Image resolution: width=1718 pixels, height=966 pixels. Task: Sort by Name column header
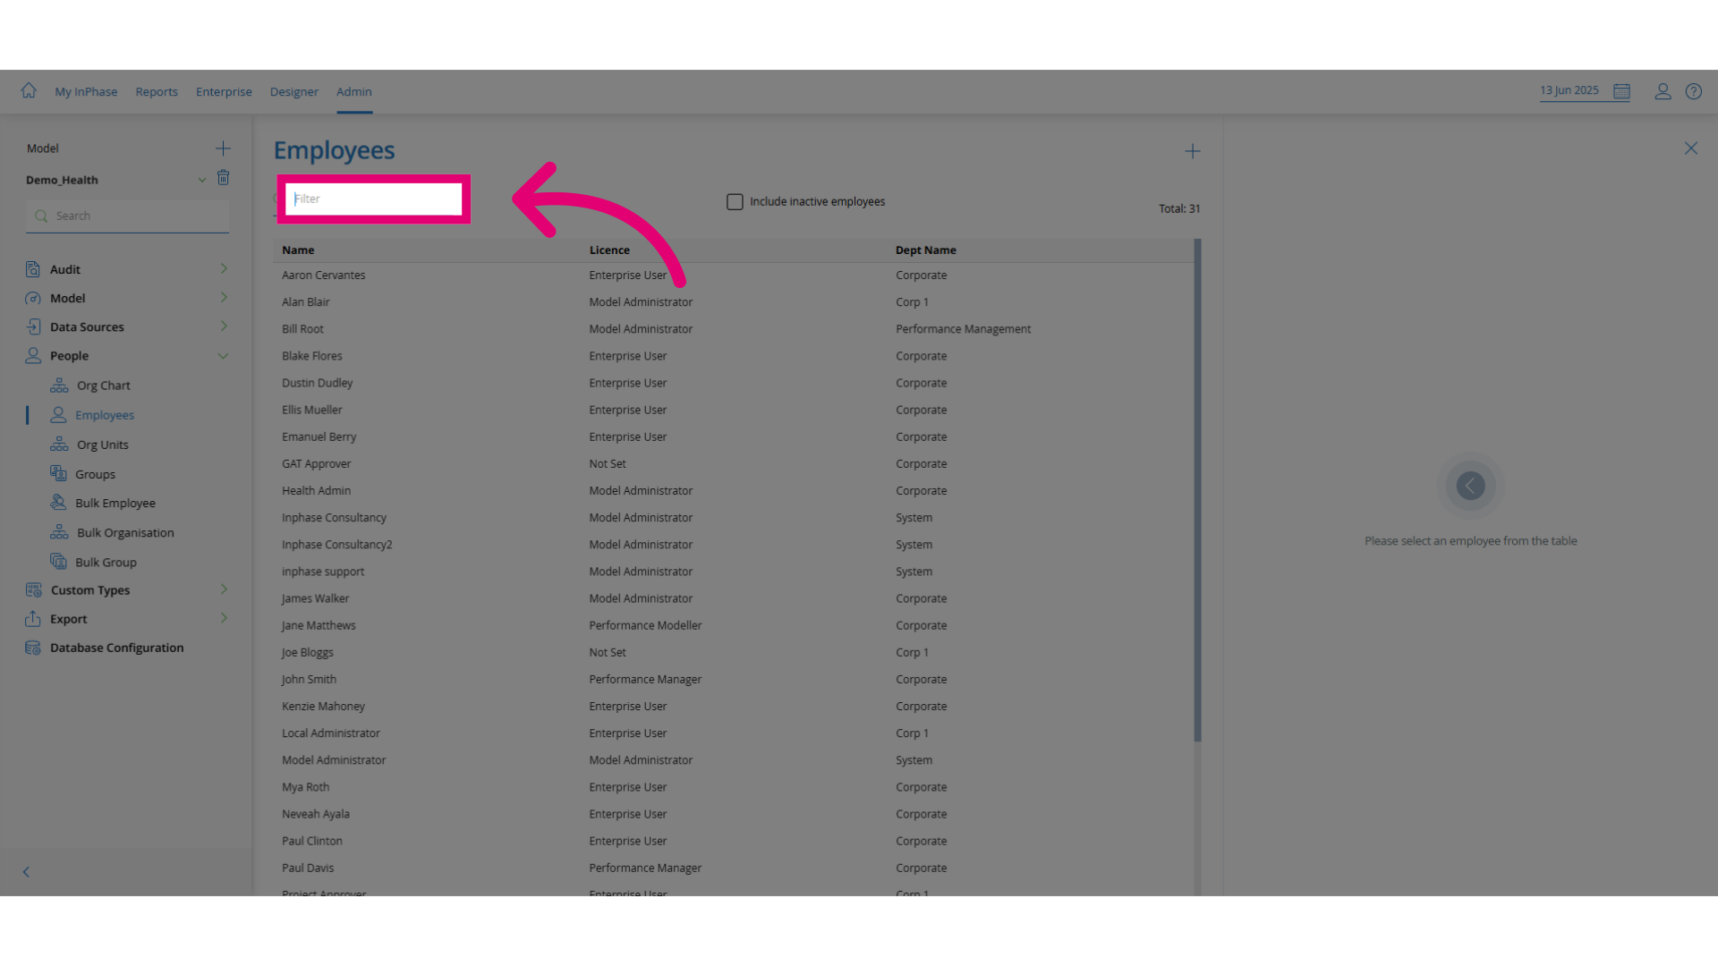(x=298, y=250)
